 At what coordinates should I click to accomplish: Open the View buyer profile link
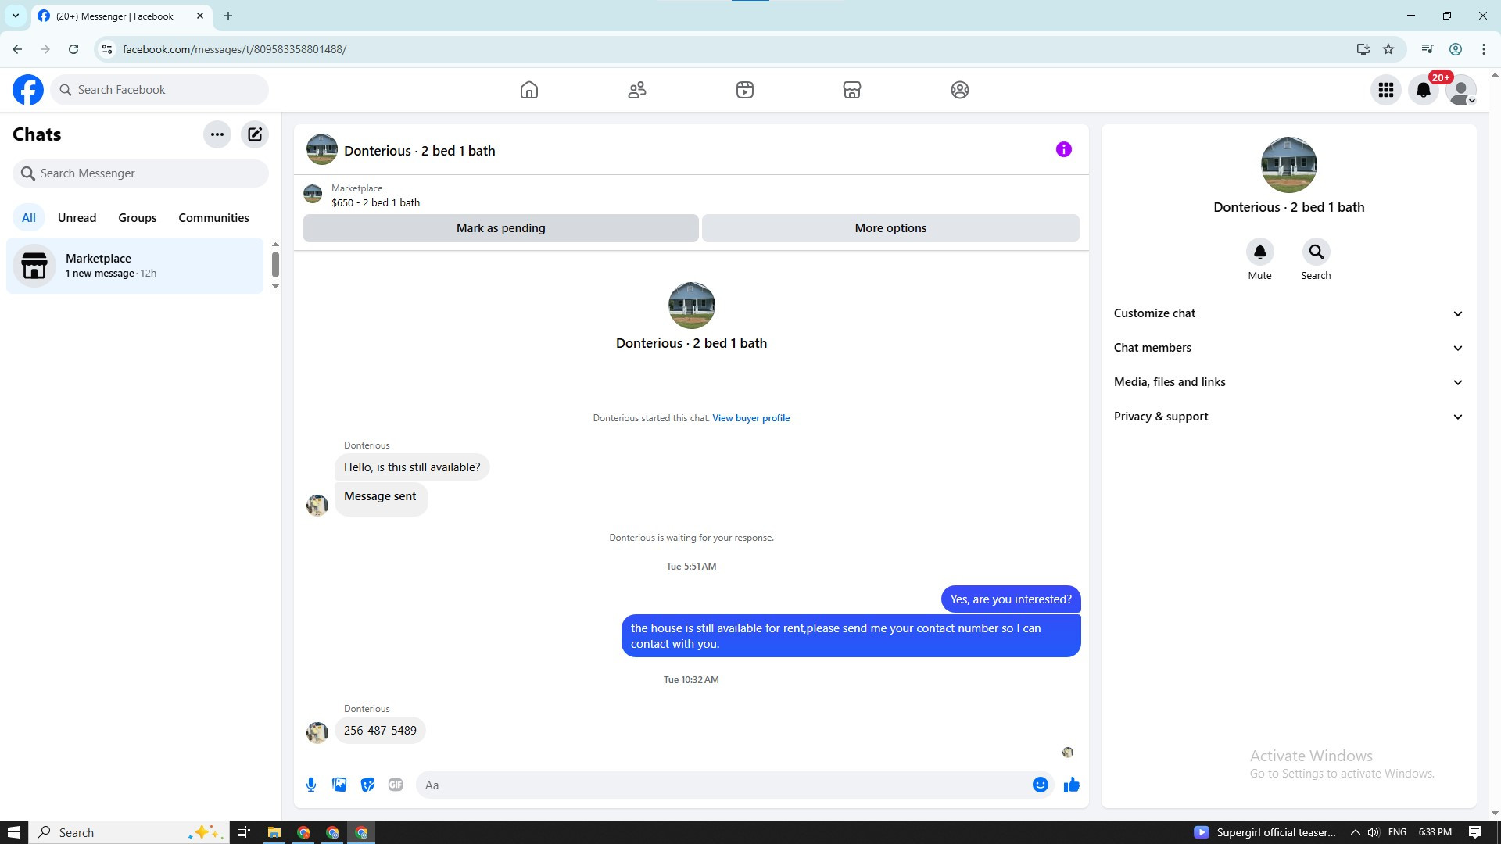point(750,418)
